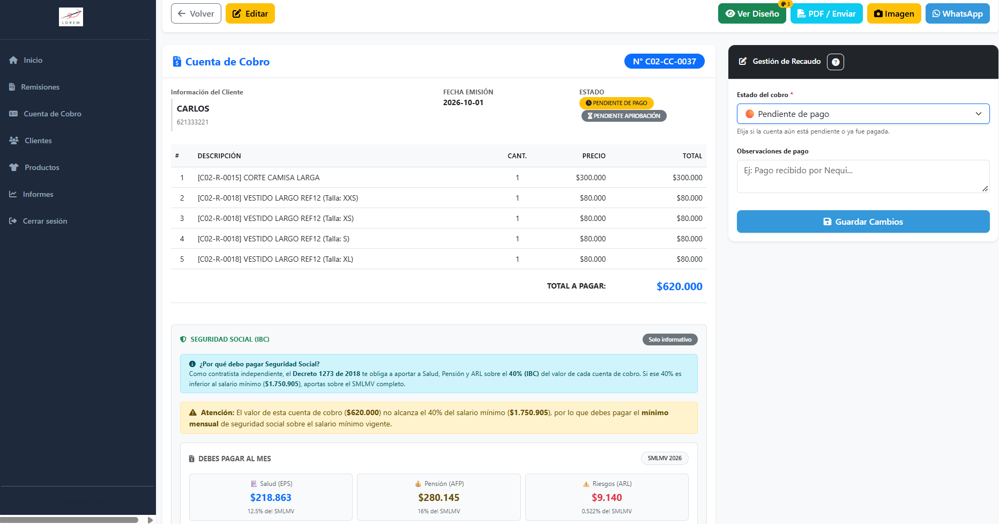Click the shield icon next to Seguridad Social

click(183, 340)
